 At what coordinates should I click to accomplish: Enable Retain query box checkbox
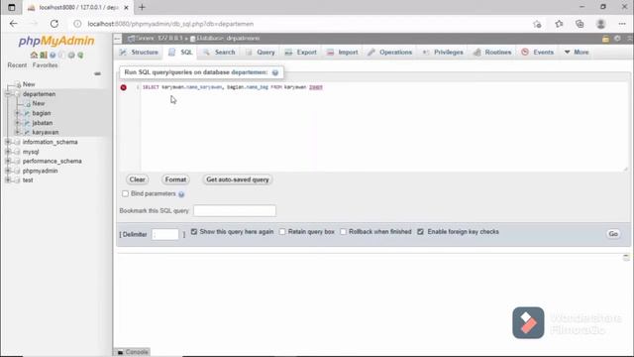(x=282, y=232)
